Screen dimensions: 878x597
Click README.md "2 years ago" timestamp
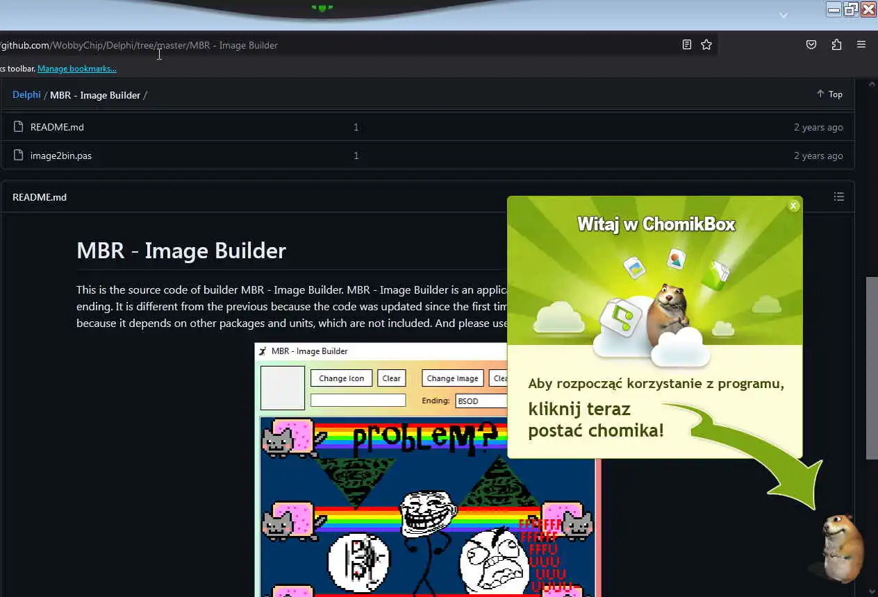818,127
